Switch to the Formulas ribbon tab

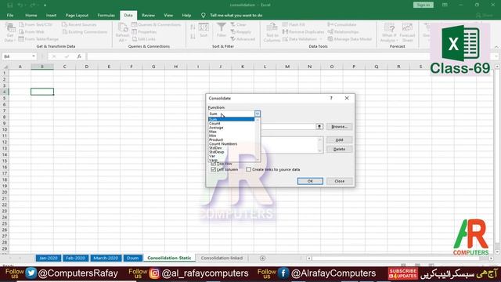click(106, 16)
